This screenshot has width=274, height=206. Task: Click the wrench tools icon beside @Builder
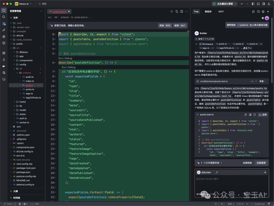[217, 172]
